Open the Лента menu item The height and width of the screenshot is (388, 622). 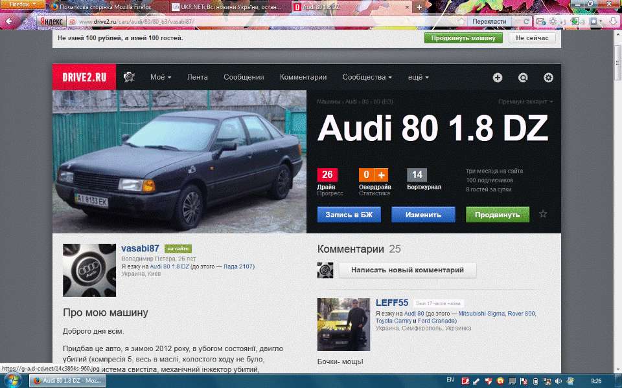pos(197,77)
